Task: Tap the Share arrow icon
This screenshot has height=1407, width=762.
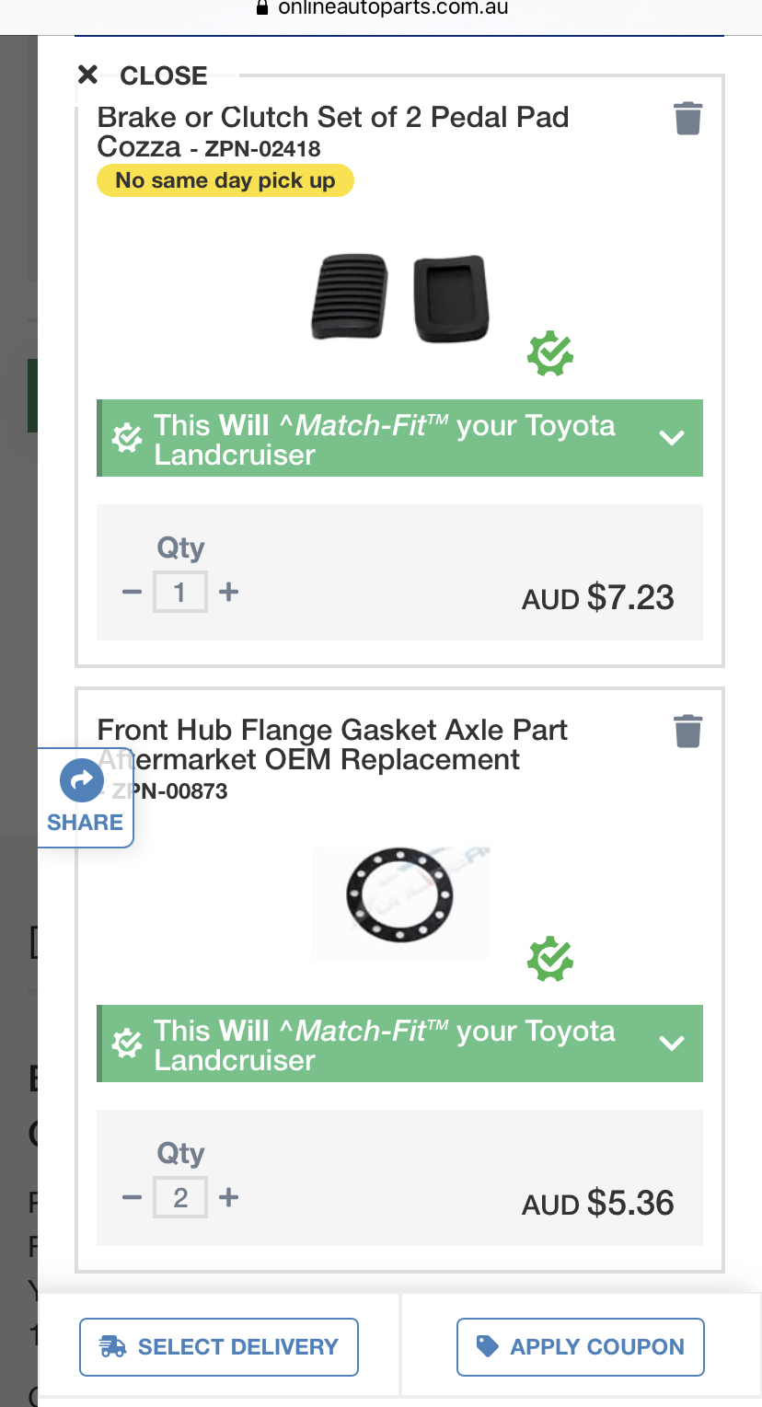Action: pos(82,780)
